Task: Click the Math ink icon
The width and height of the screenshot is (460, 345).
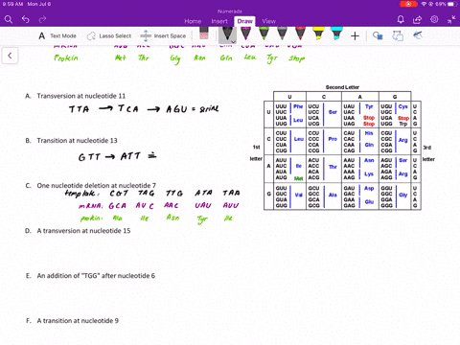Action: point(418,34)
